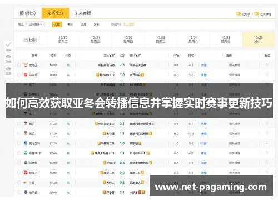This screenshot has width=278, height=201.
Task: Select the 10/25 date tab
Action: (226, 39)
